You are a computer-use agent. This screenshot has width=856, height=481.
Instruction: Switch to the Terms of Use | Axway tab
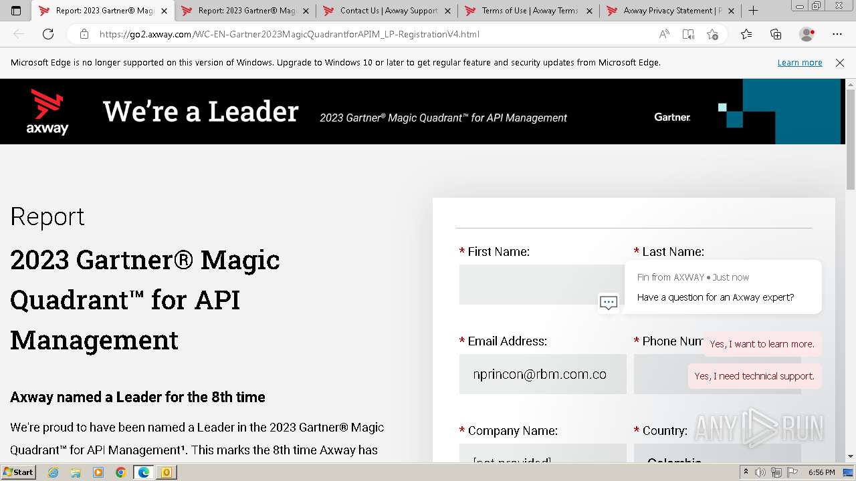[x=530, y=11]
